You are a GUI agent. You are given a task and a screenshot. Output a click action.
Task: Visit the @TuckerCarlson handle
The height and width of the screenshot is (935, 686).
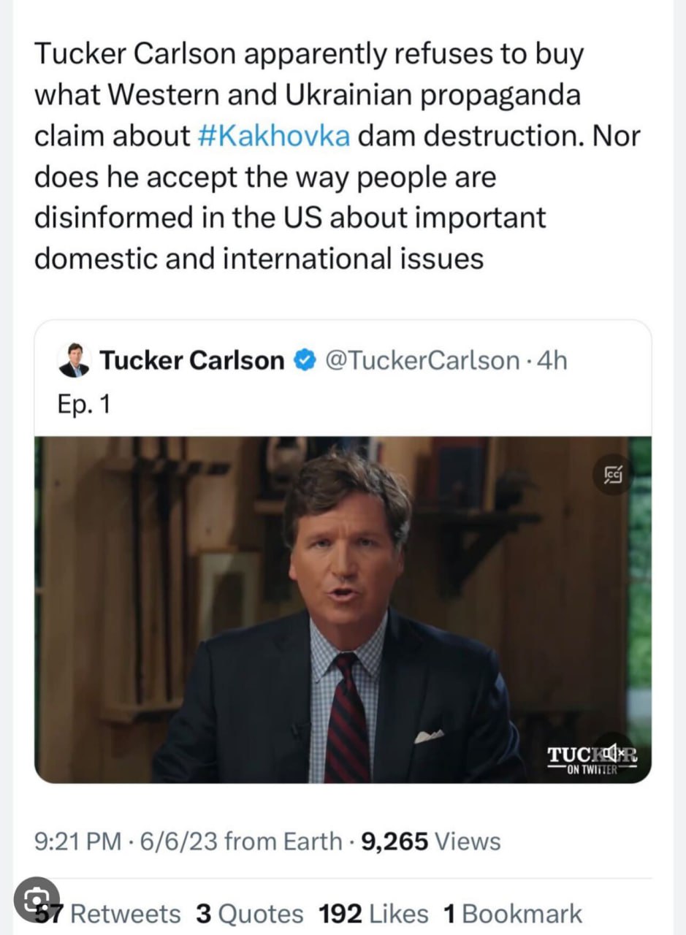419,360
